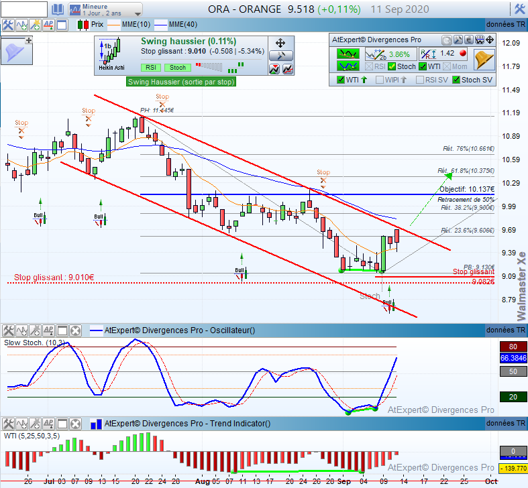Click the red up-trend chart icon in Swing panel
Viewport: 528px width, 488px height.
(x=288, y=69)
